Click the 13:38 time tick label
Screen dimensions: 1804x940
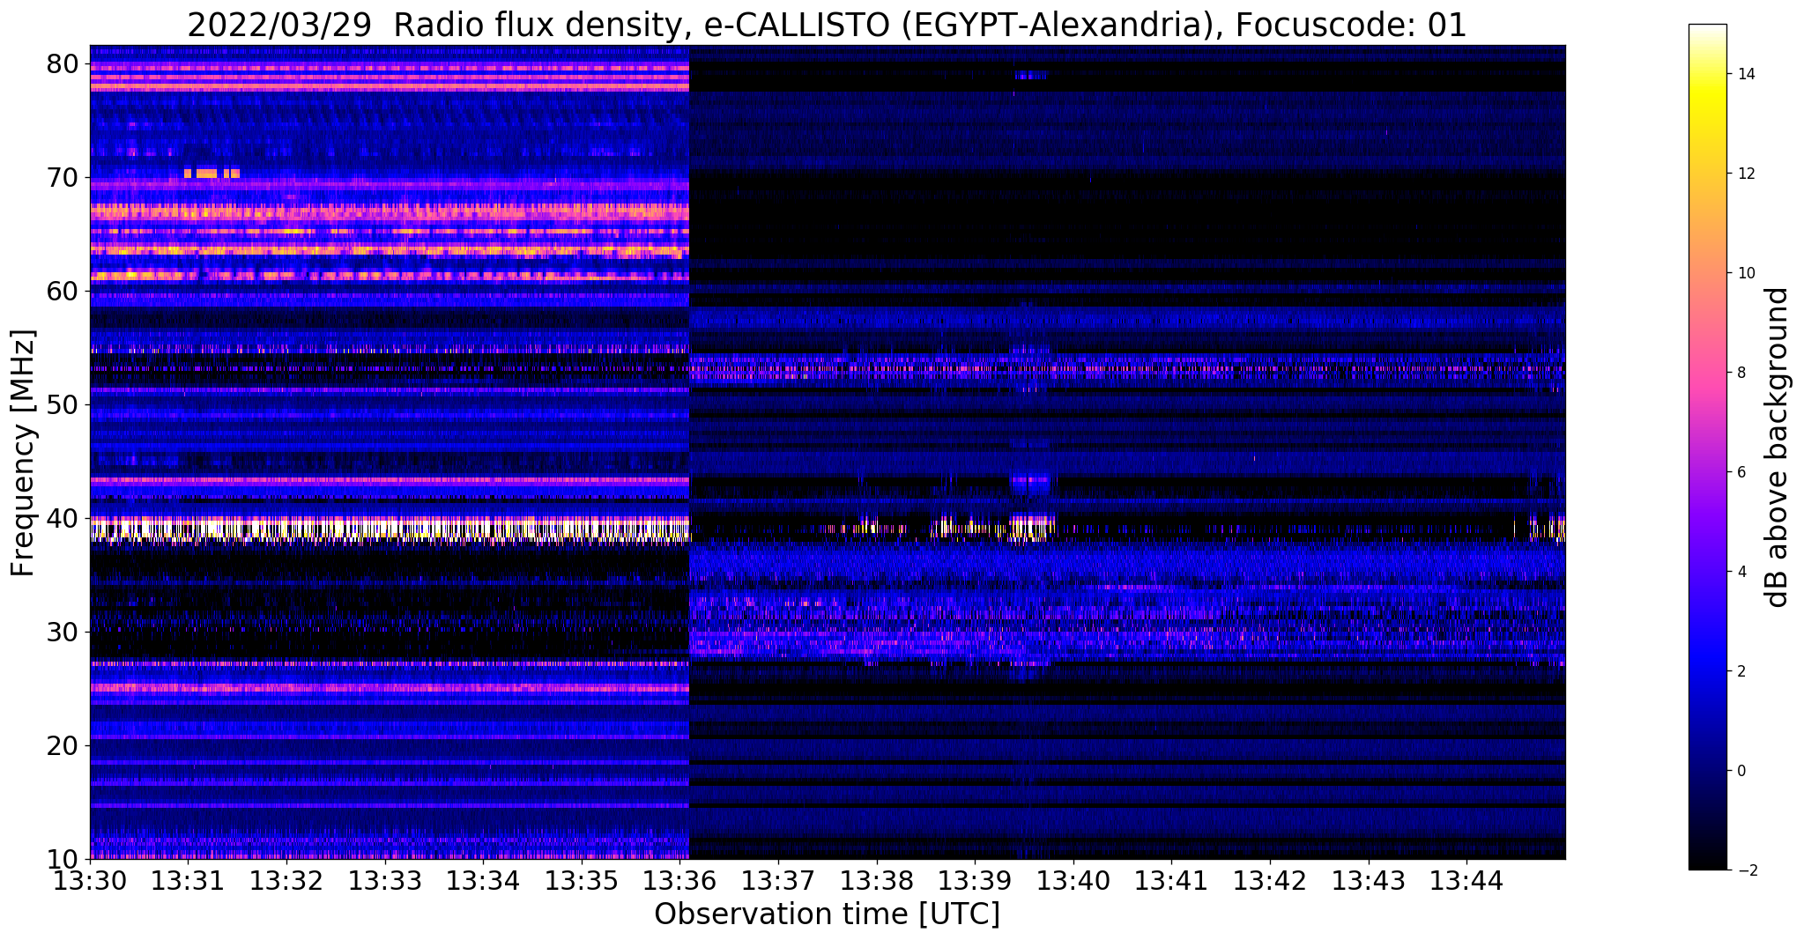pos(877,880)
